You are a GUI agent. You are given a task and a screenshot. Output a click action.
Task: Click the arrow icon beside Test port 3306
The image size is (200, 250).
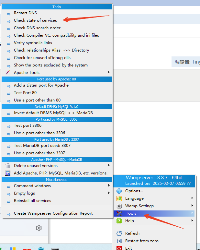[9, 127]
